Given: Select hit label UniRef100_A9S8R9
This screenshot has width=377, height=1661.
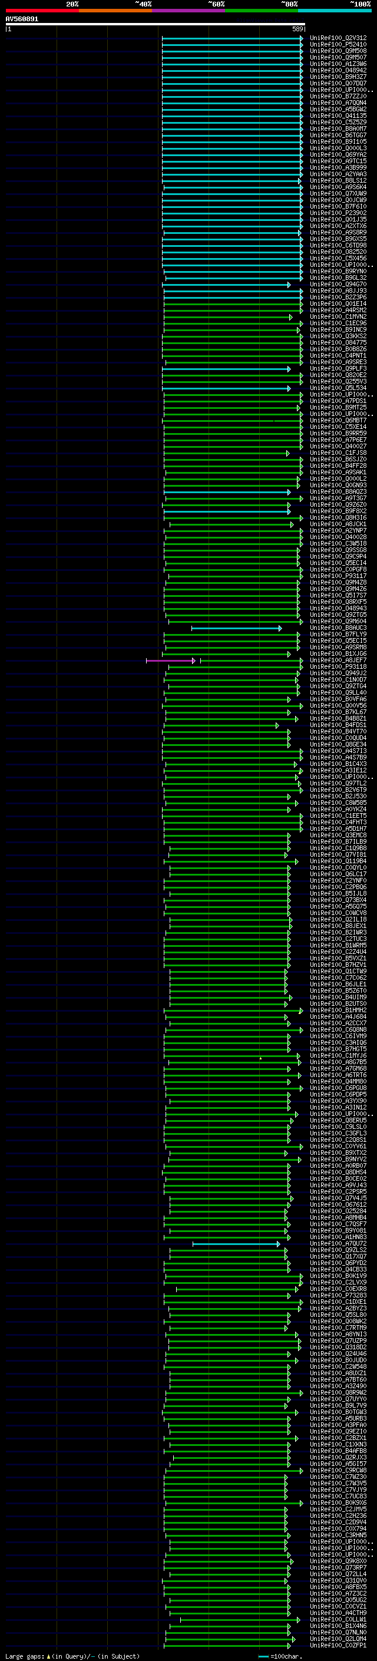Looking at the screenshot, I should click(x=338, y=233).
